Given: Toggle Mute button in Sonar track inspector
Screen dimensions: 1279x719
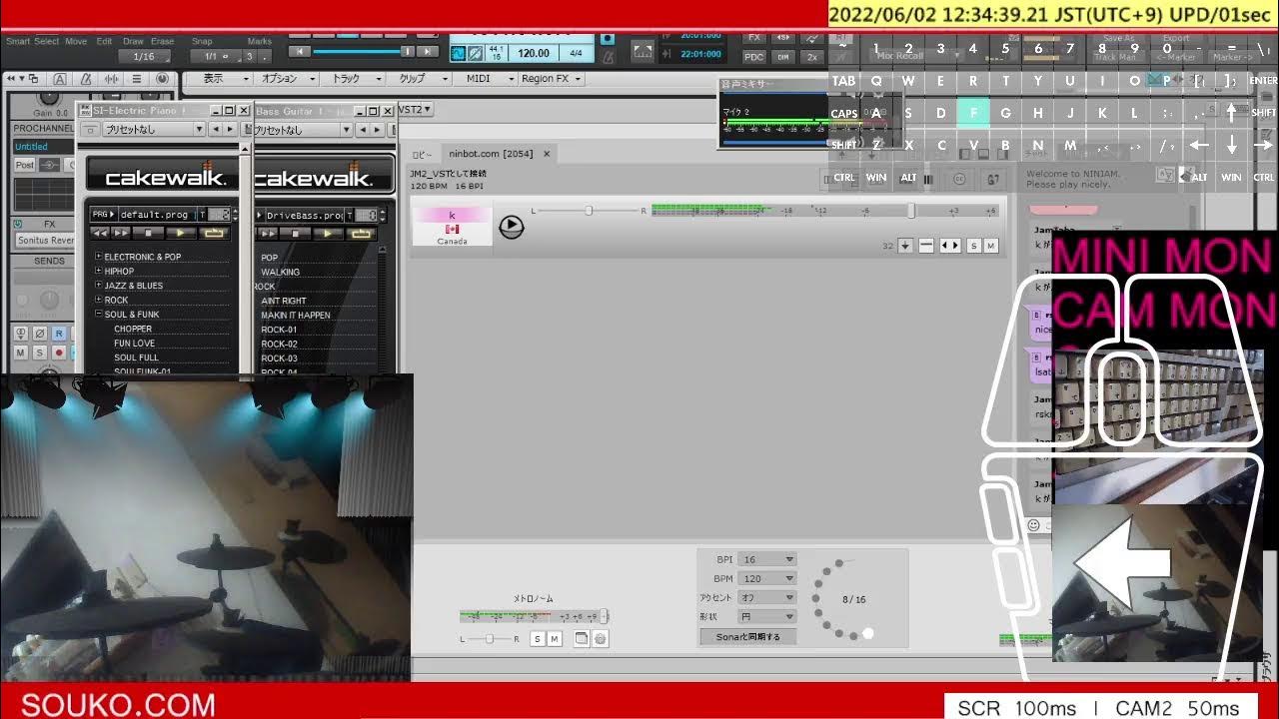Looking at the screenshot, I should tap(21, 353).
